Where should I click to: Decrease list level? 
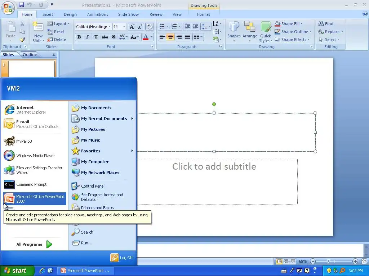click(x=187, y=27)
